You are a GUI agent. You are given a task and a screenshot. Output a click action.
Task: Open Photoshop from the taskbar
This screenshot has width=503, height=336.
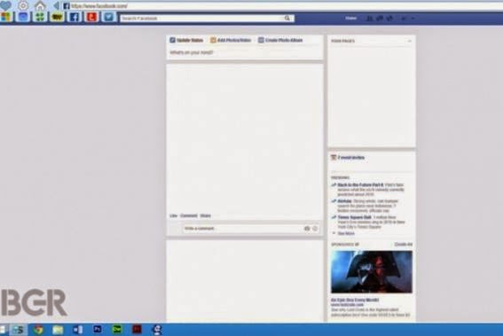[98, 329]
